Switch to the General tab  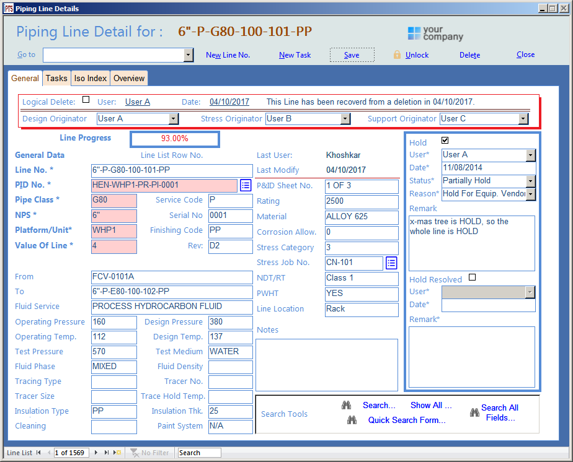[x=25, y=78]
